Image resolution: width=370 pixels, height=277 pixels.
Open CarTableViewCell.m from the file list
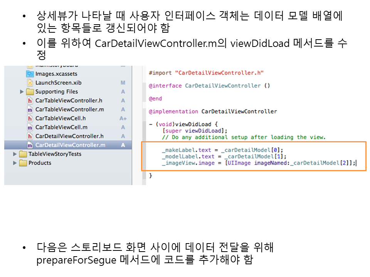61,127
